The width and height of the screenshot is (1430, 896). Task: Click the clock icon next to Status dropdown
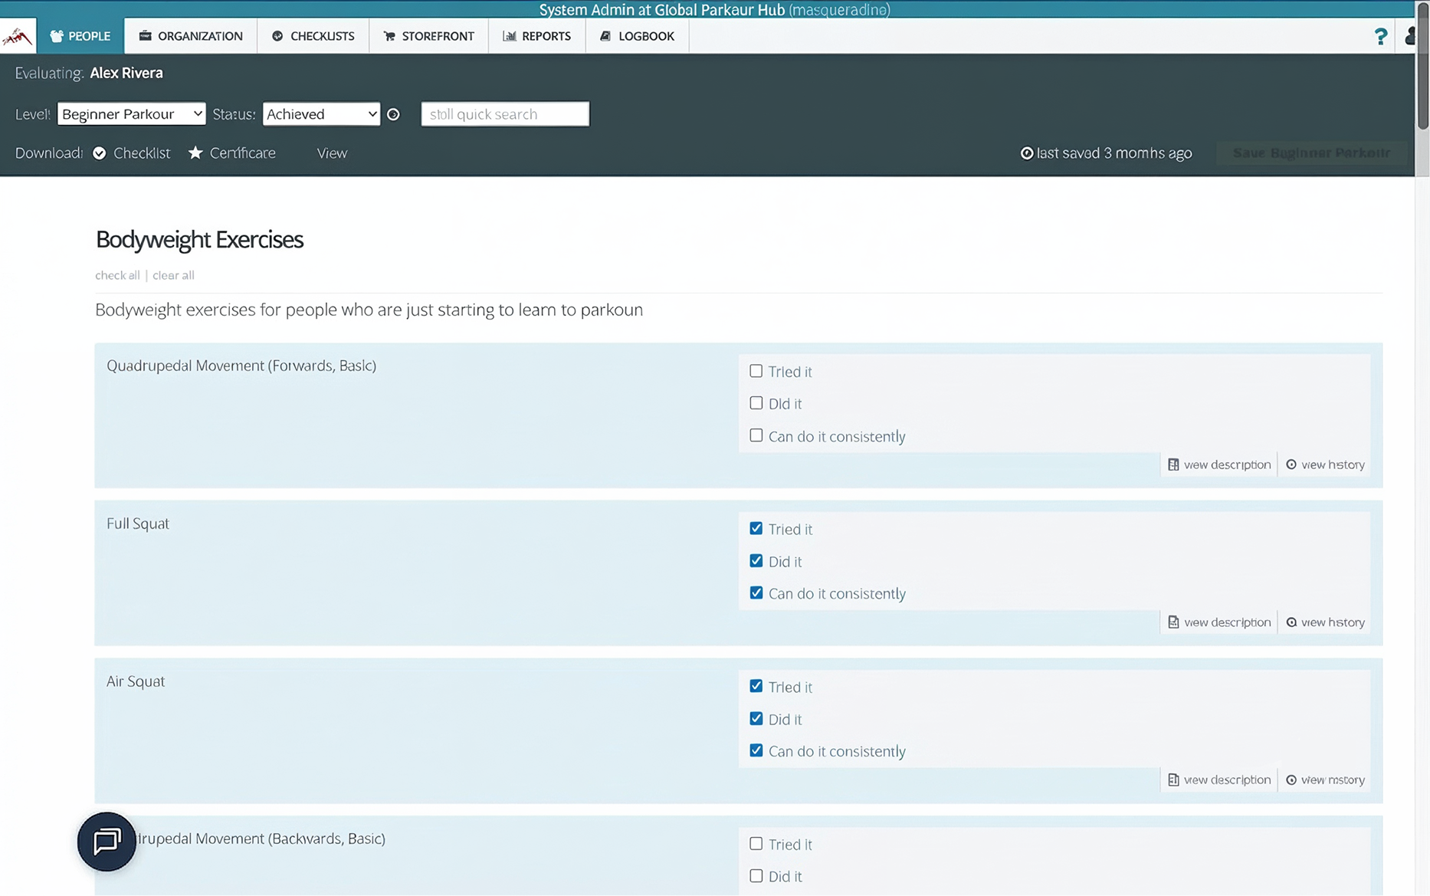tap(393, 114)
